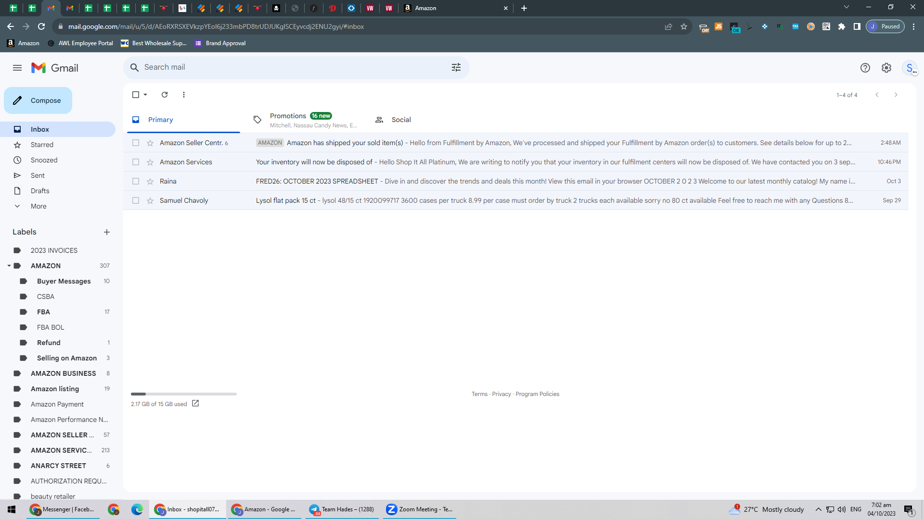Go back in browser history
This screenshot has width=924, height=519.
tap(11, 26)
